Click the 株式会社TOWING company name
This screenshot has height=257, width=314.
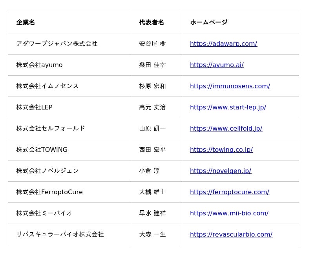(x=42, y=150)
